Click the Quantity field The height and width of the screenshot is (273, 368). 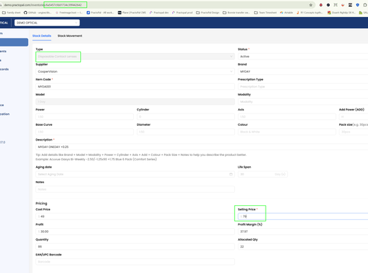click(x=135, y=247)
